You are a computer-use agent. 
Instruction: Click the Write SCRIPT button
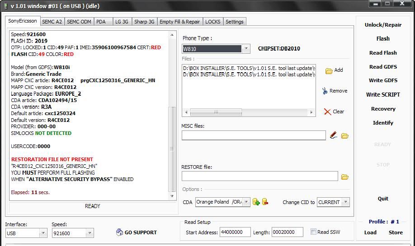coord(383,95)
